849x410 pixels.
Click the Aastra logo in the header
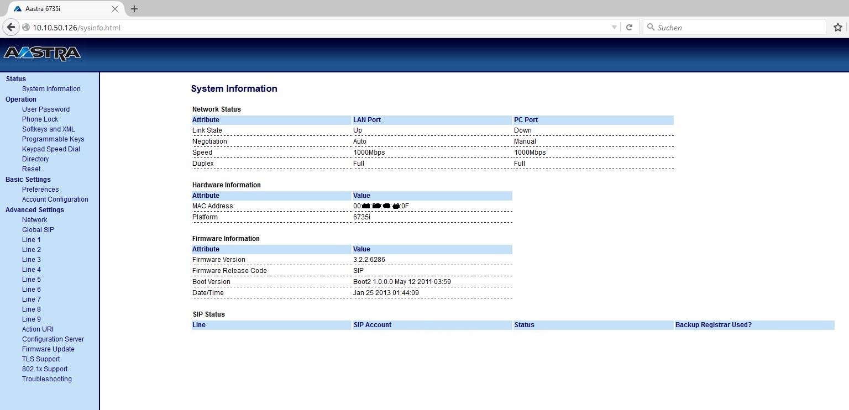point(42,54)
